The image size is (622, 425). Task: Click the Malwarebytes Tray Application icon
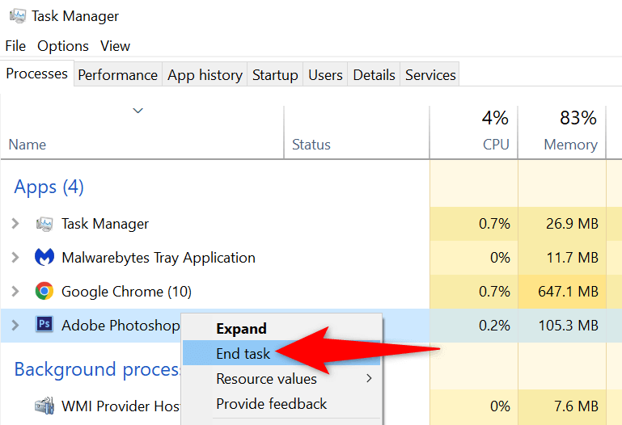(x=44, y=258)
